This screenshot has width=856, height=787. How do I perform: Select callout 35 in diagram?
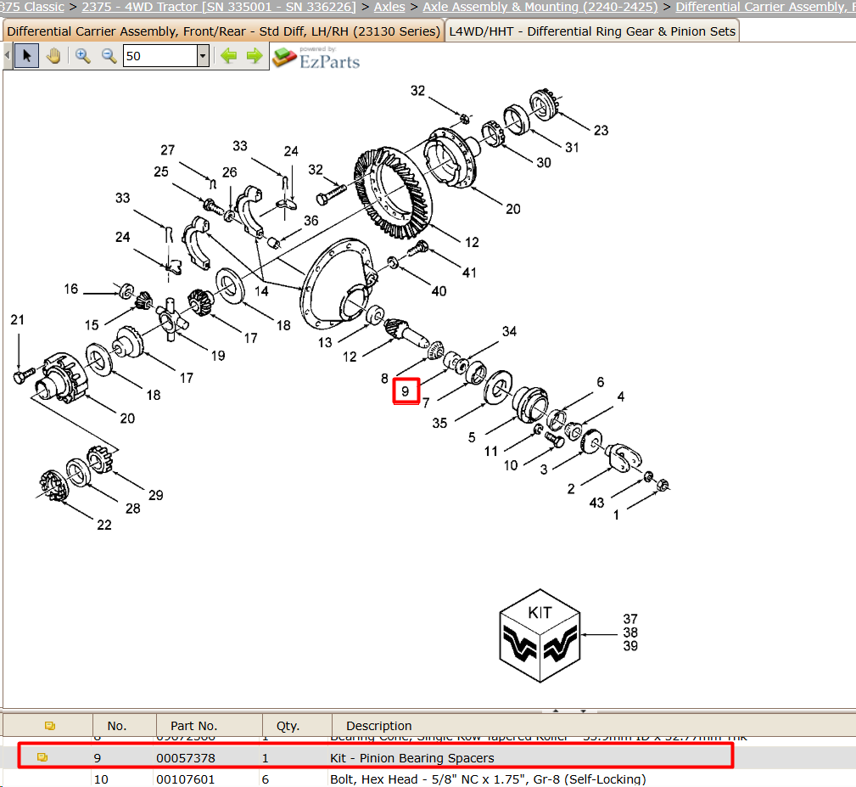[439, 424]
